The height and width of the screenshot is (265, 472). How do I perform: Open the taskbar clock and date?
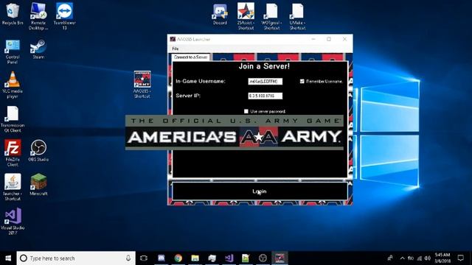click(442, 258)
